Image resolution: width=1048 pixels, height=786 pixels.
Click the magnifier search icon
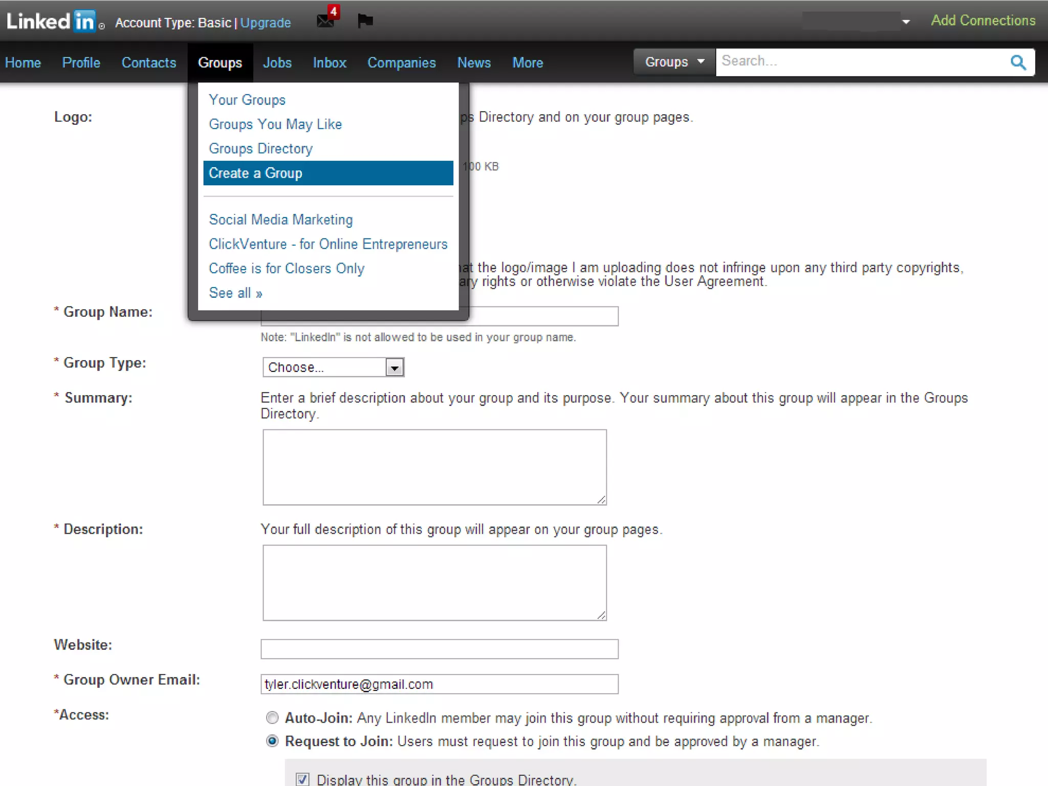coord(1018,62)
